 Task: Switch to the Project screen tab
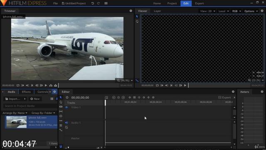(172, 3)
